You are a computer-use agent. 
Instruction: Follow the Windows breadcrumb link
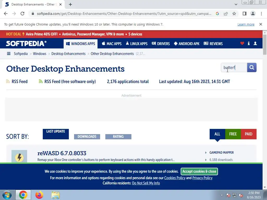[x=40, y=54]
